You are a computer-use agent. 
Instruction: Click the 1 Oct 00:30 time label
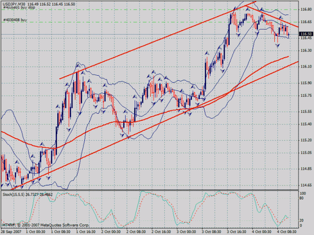36,232
